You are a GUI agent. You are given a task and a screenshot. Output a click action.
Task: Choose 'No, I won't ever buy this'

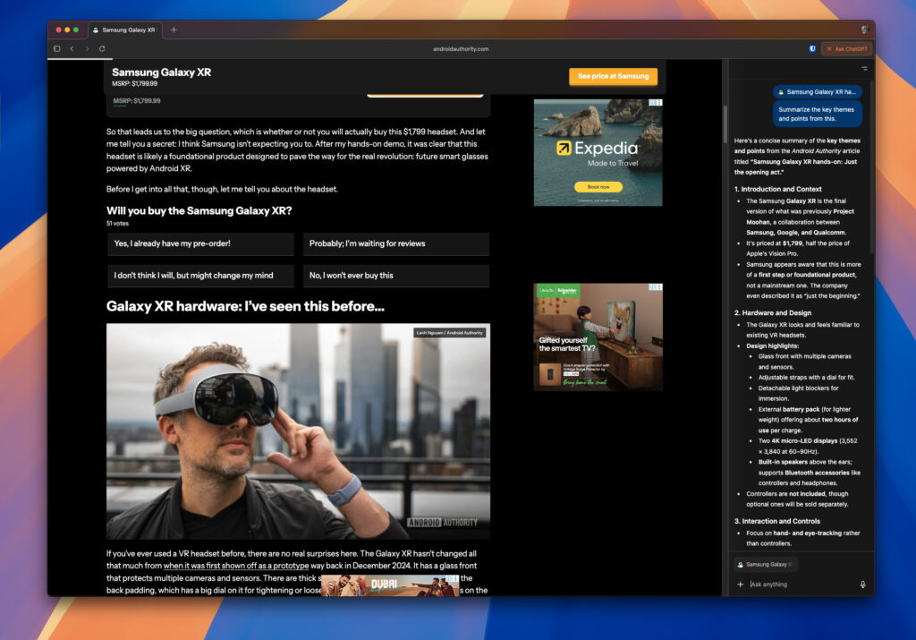[x=395, y=276]
